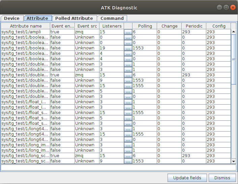Open listeners details for sys/tg_test/1/ampli row

click(x=128, y=32)
